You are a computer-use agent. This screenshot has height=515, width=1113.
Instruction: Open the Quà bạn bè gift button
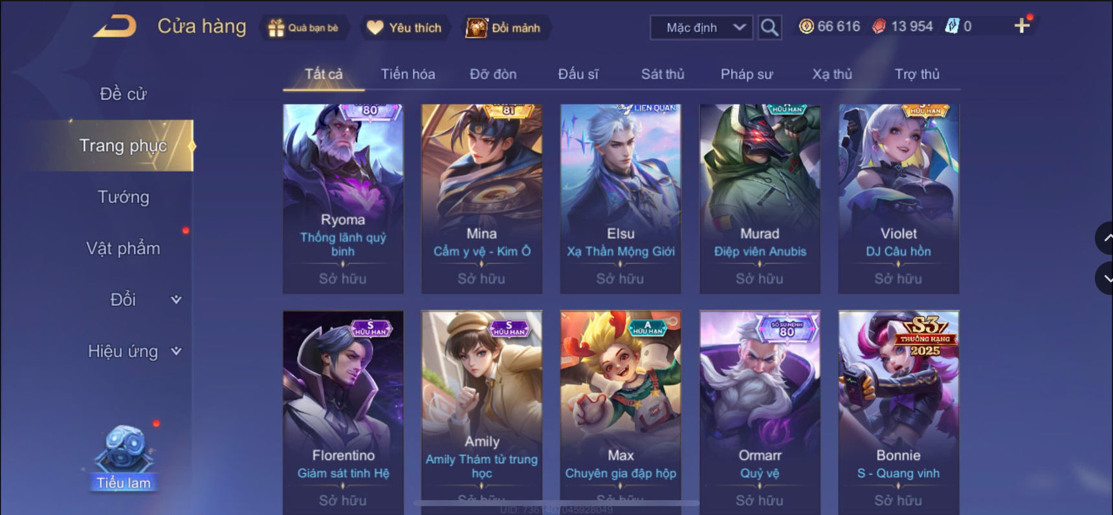click(x=304, y=28)
